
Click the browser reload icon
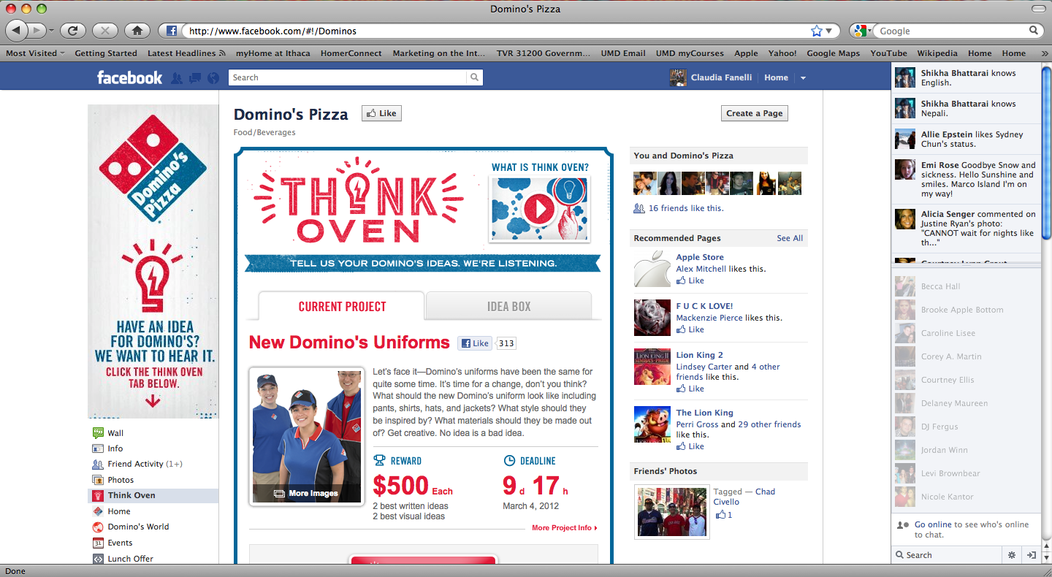[73, 30]
